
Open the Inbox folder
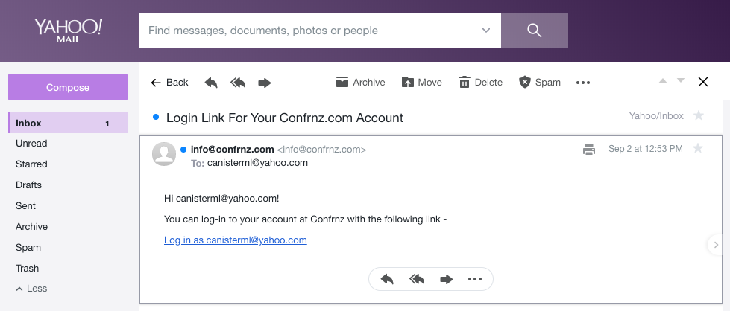[x=68, y=124]
